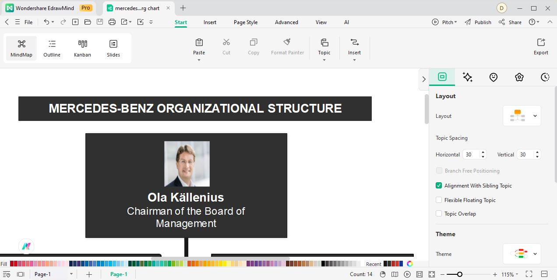
Task: Open the Start ribbon tab
Action: point(181,22)
